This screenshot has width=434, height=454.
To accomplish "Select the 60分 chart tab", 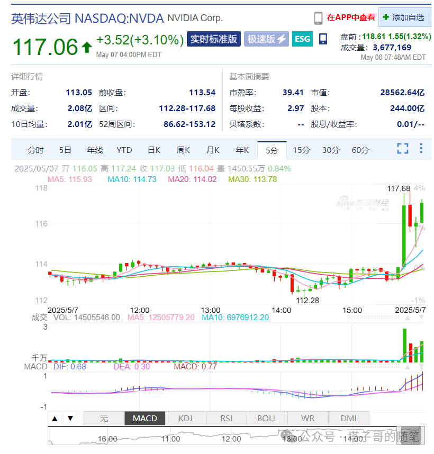I will click(x=360, y=150).
